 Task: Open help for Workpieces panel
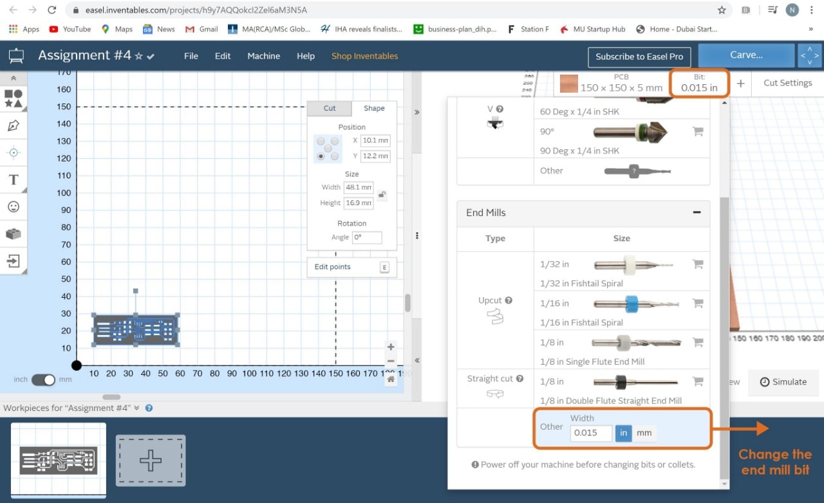point(149,408)
